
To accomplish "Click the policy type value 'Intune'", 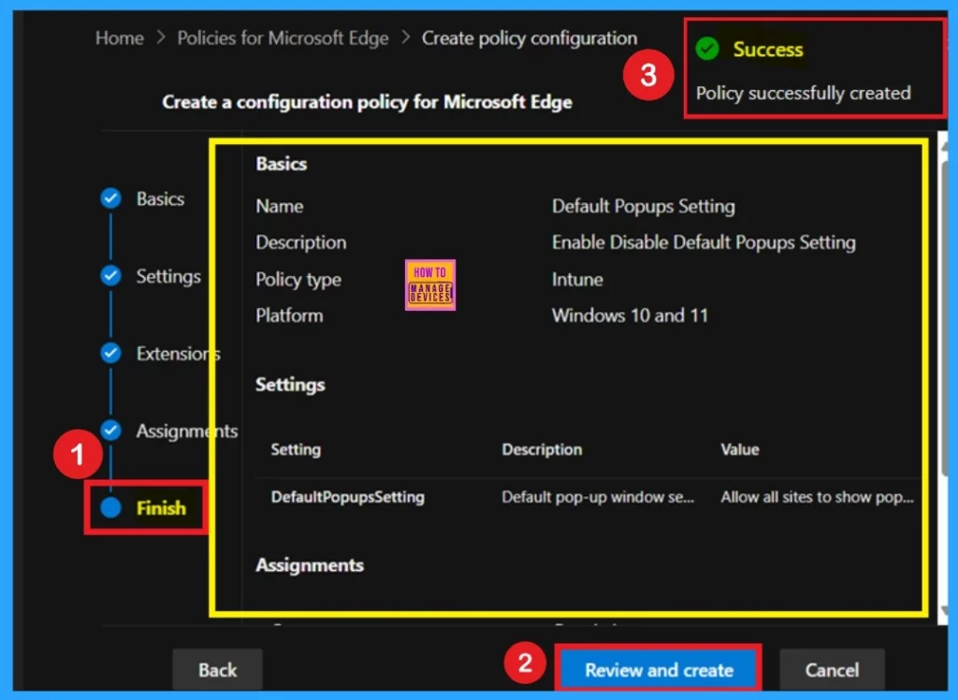I will [x=577, y=280].
